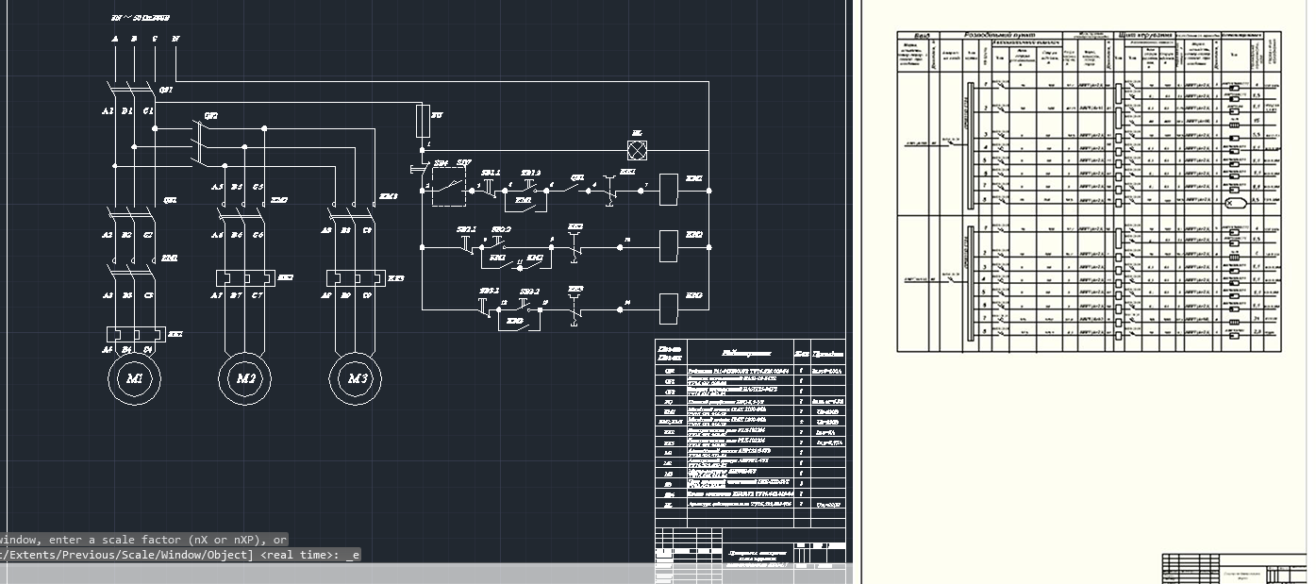This screenshot has height=584, width=1316.
Task: Select the thermal relay block above motor M1
Action: [137, 334]
